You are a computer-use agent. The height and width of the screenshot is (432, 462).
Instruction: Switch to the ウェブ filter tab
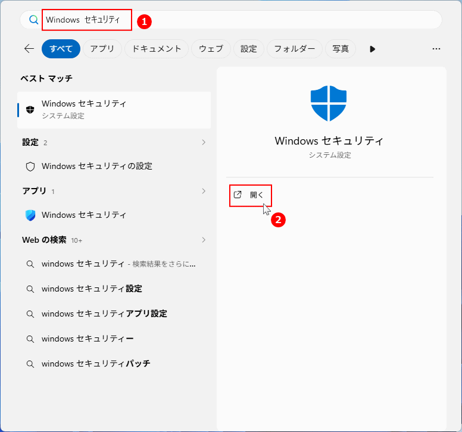[x=211, y=49]
